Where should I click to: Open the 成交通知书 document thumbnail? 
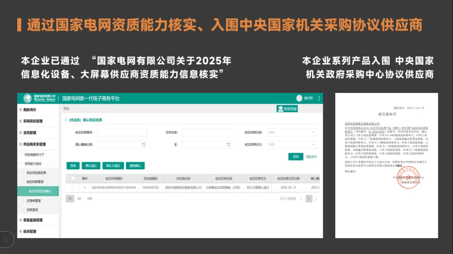(387, 165)
